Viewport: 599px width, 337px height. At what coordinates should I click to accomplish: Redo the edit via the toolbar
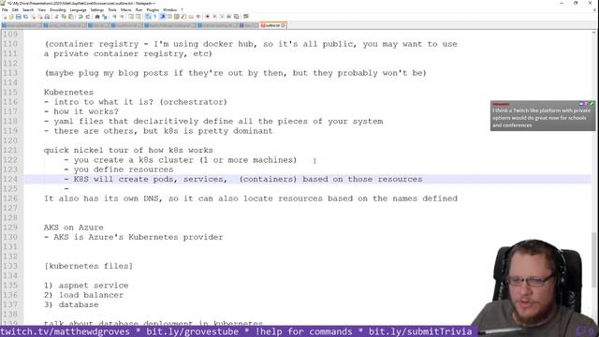(x=88, y=17)
